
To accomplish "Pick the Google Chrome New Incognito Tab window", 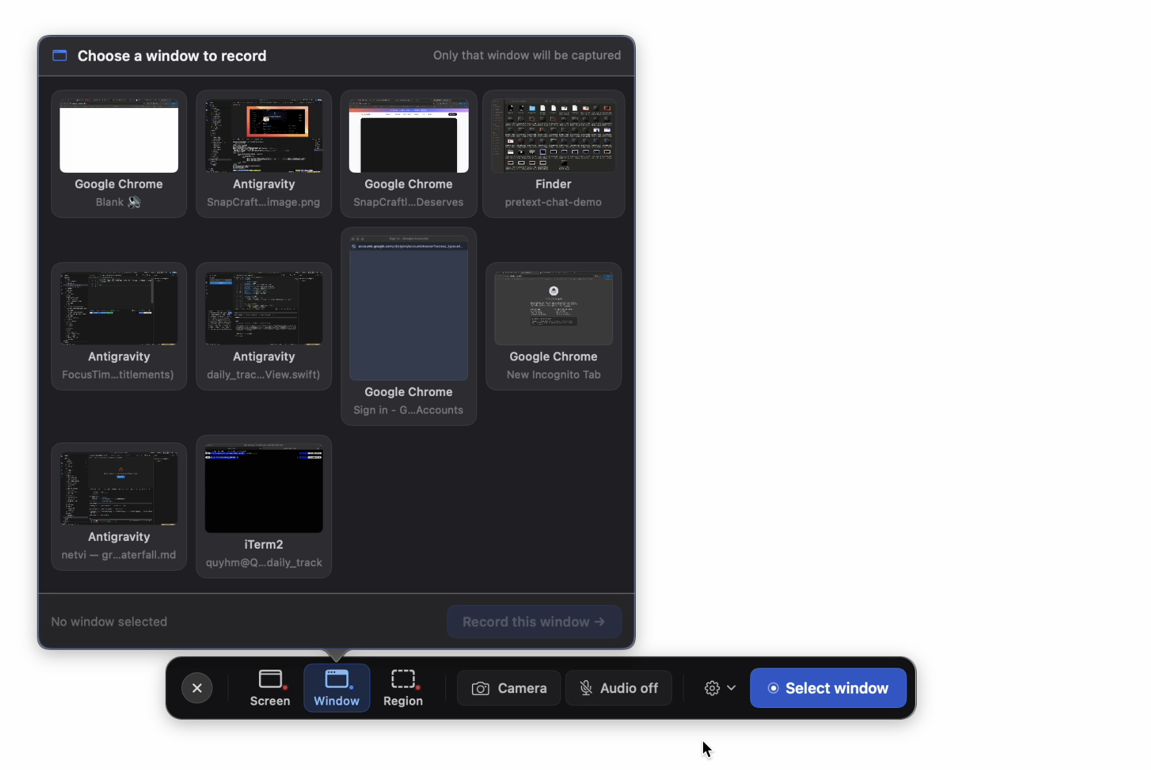I will (553, 326).
